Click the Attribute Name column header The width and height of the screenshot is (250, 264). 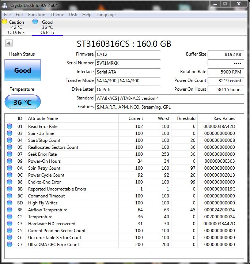click(72, 118)
